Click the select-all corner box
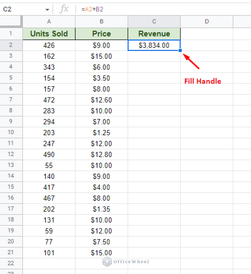The image size is (251, 274). pos(11,22)
